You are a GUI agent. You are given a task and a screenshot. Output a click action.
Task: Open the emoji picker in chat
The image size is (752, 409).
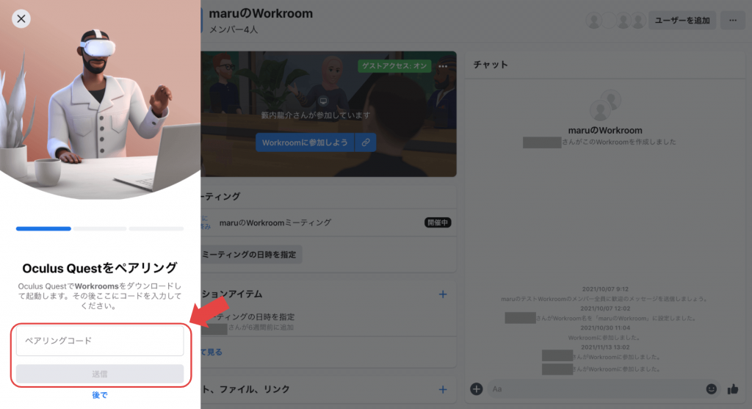coord(711,389)
